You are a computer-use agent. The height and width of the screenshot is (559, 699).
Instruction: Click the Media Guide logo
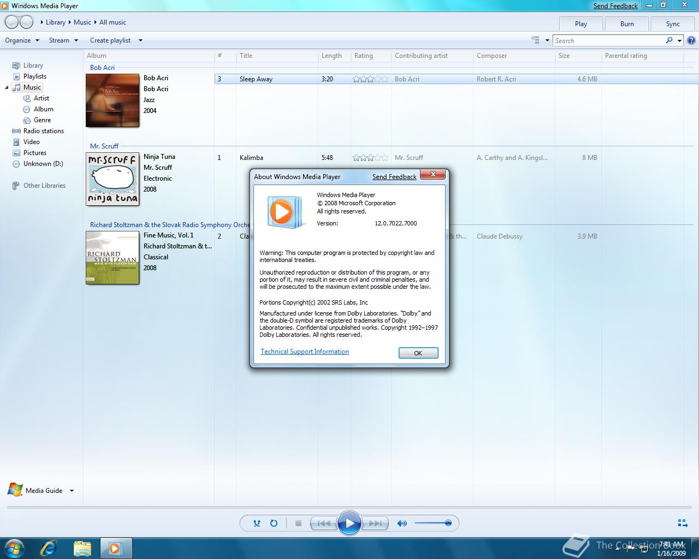[15, 490]
